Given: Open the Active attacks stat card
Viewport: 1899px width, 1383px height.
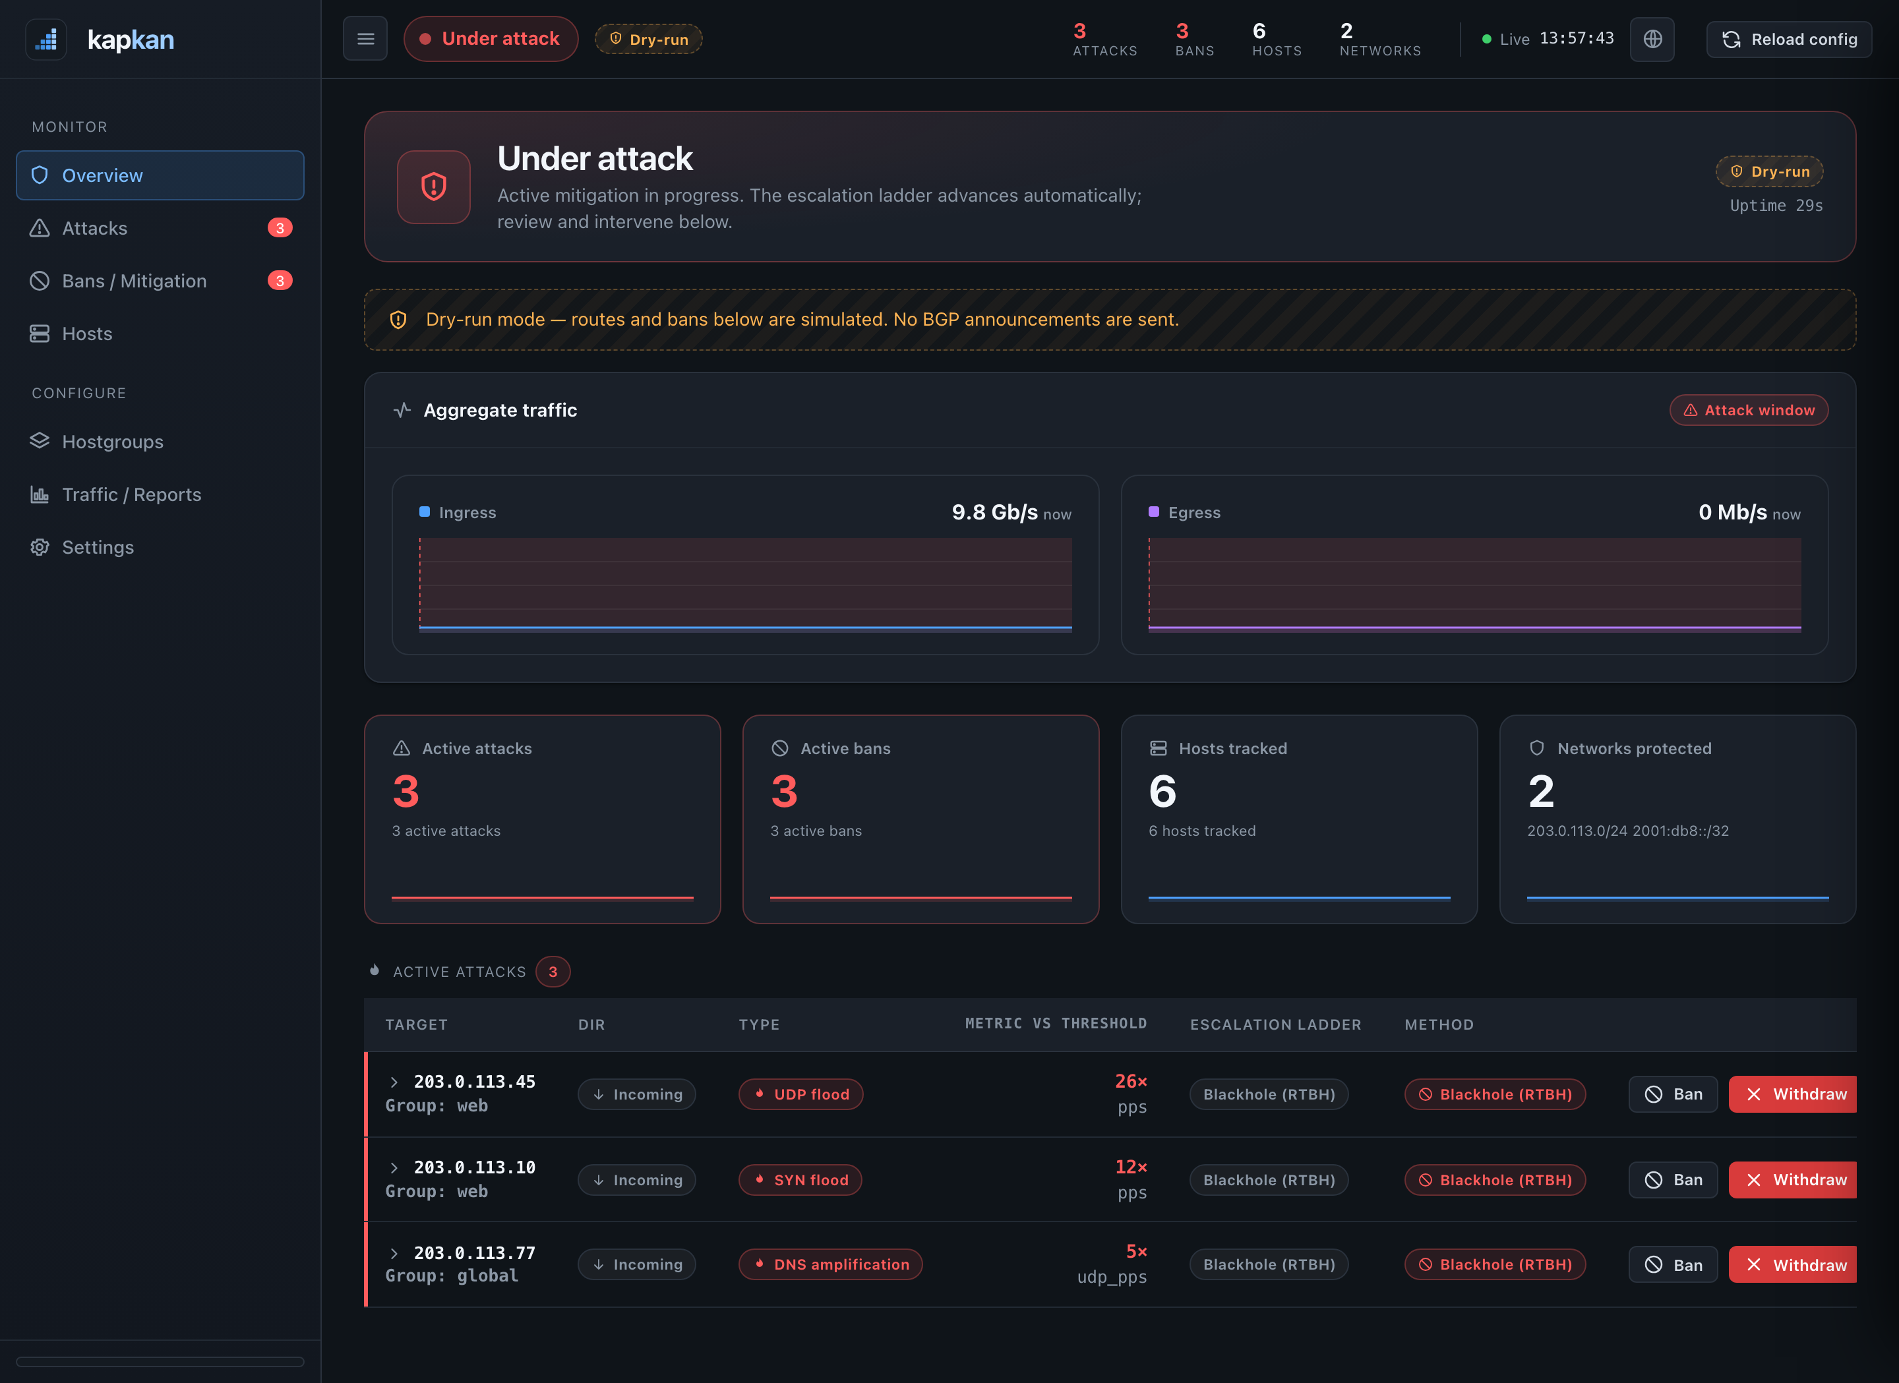Looking at the screenshot, I should (x=543, y=819).
